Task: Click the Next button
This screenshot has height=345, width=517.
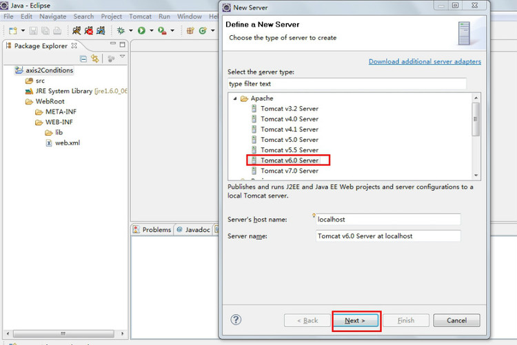Action: [x=355, y=320]
